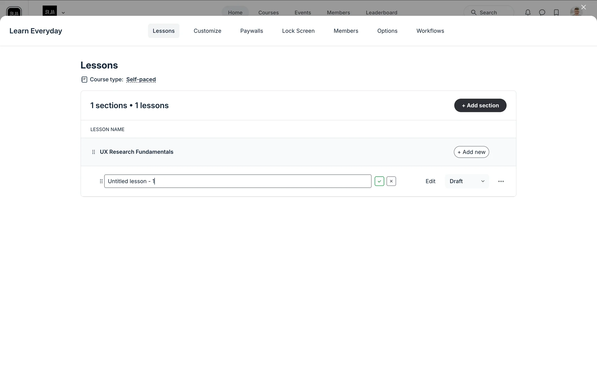Open bookmarks icon in top bar
Image resolution: width=597 pixels, height=373 pixels.
tap(556, 12)
